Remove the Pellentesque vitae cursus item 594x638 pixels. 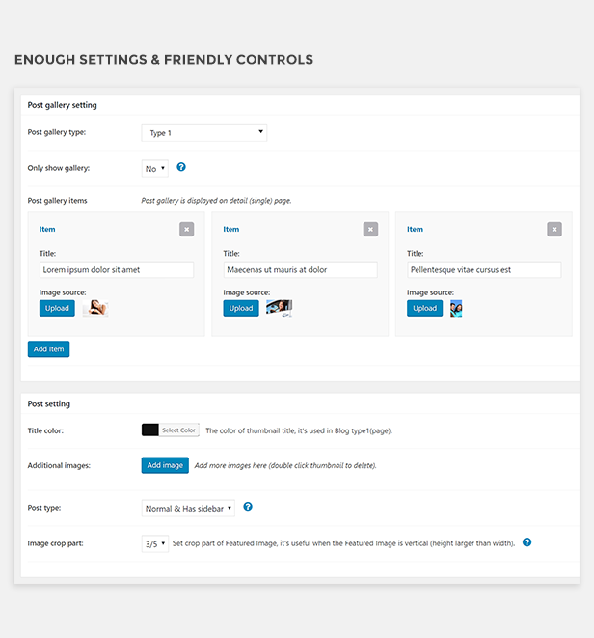click(x=554, y=229)
